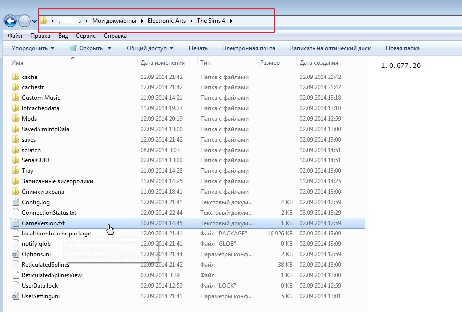462x312 pixels.
Task: Select the Options.ini file icon
Action: tap(15, 254)
